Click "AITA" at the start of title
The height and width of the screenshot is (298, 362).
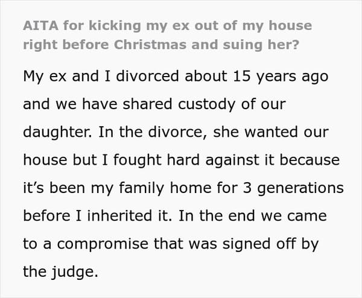(40, 25)
